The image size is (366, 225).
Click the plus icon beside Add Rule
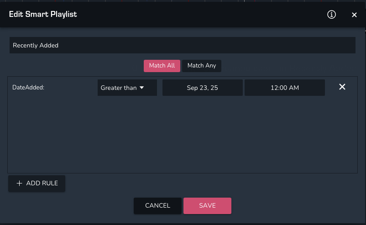(19, 183)
